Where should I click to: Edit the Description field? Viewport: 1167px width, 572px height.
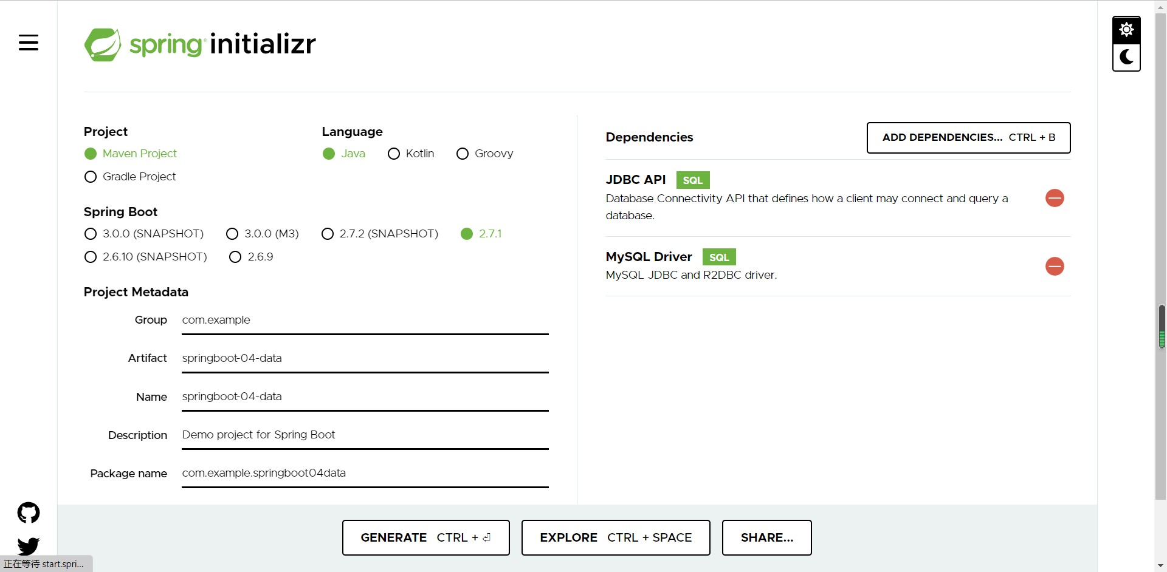click(x=365, y=435)
